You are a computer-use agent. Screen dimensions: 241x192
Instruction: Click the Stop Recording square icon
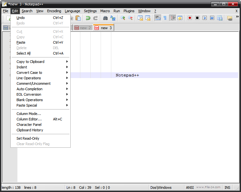pos(197,18)
